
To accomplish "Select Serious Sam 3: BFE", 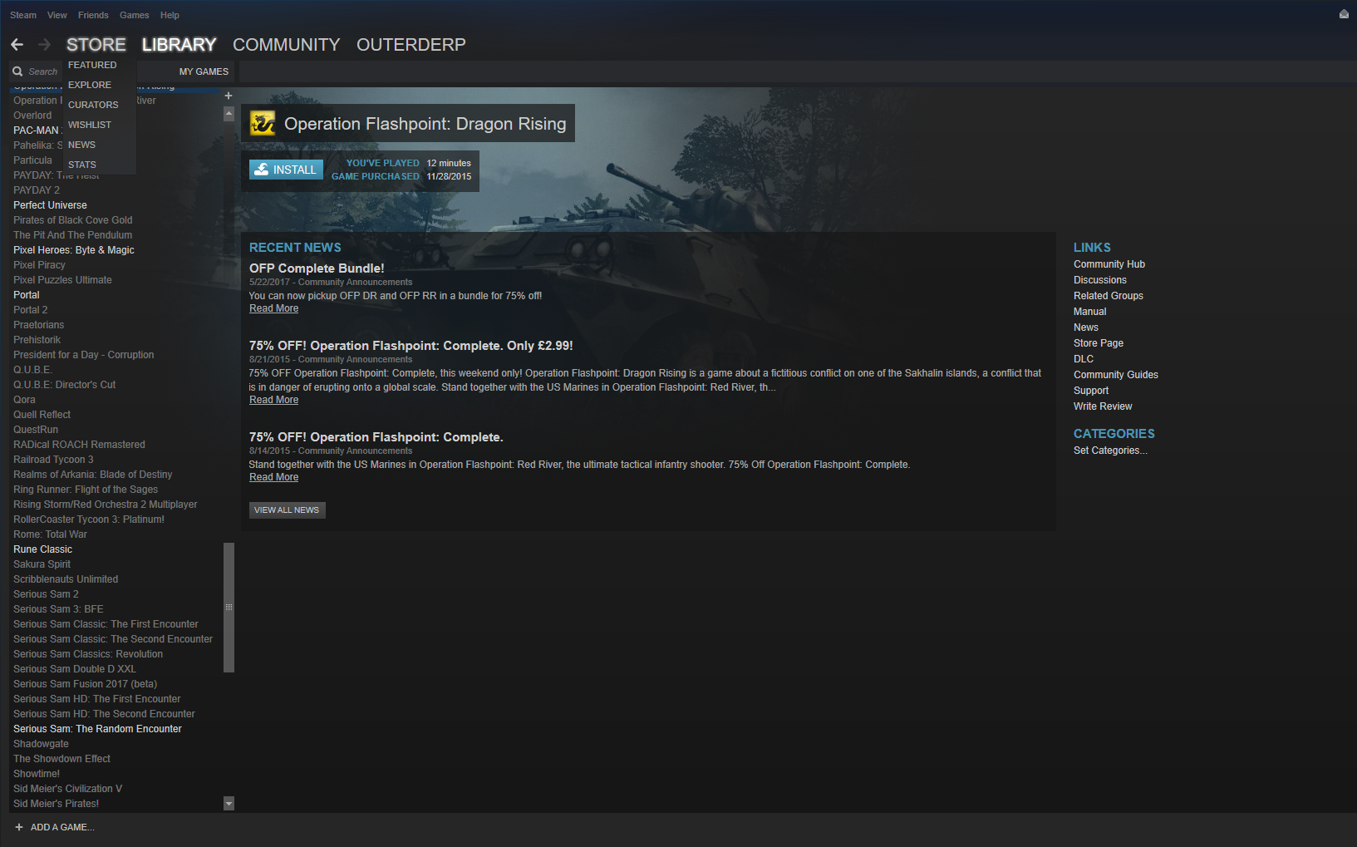I will [58, 609].
